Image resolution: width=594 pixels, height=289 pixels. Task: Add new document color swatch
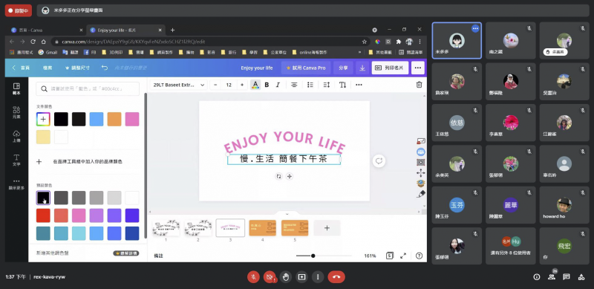click(x=43, y=119)
